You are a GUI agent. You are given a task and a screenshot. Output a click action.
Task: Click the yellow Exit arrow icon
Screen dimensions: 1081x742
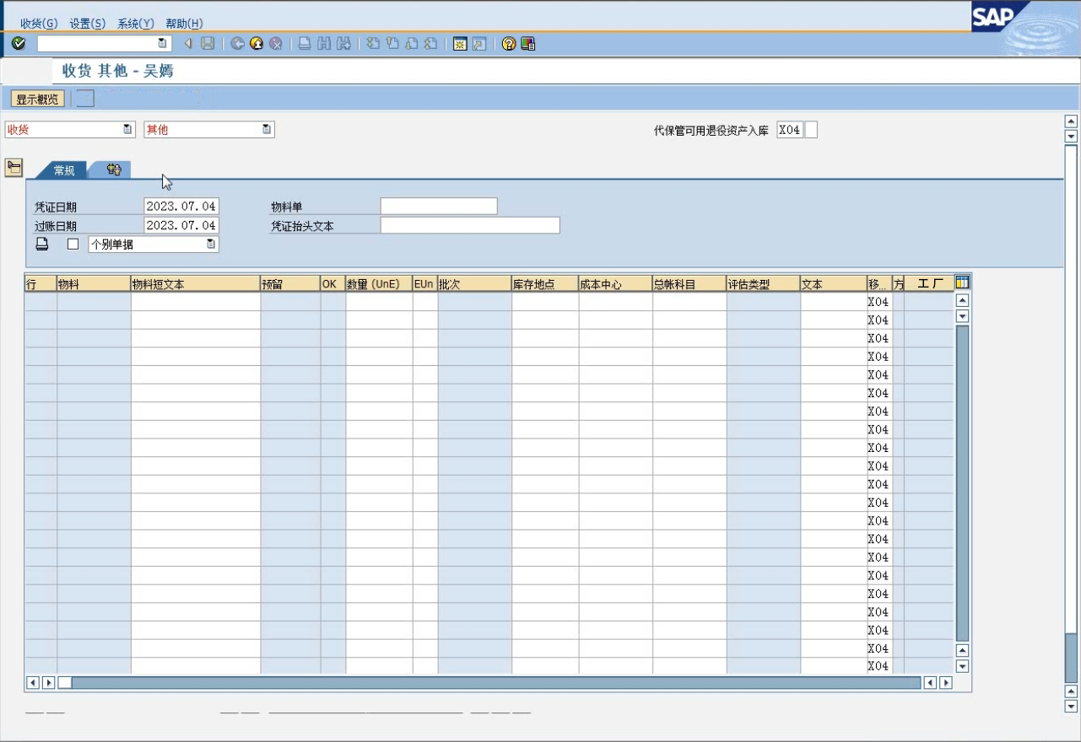tap(256, 44)
